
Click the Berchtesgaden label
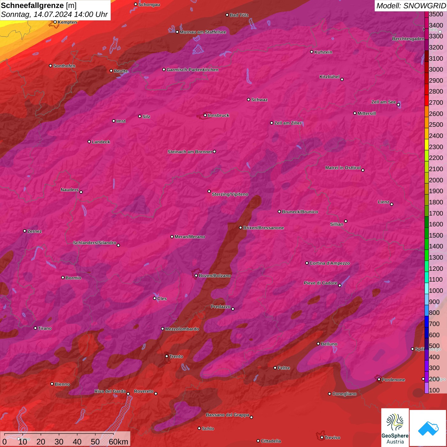click(x=408, y=39)
